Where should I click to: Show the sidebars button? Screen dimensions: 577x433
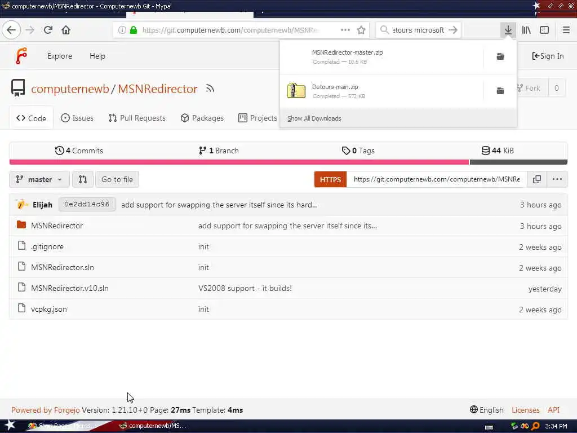pos(544,30)
